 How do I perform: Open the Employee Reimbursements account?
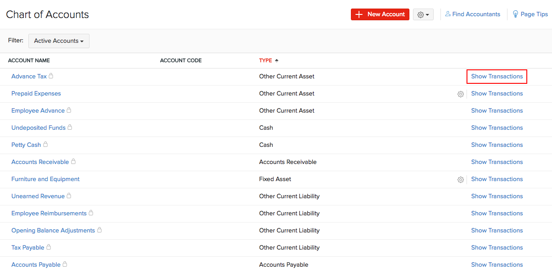pyautogui.click(x=49, y=213)
